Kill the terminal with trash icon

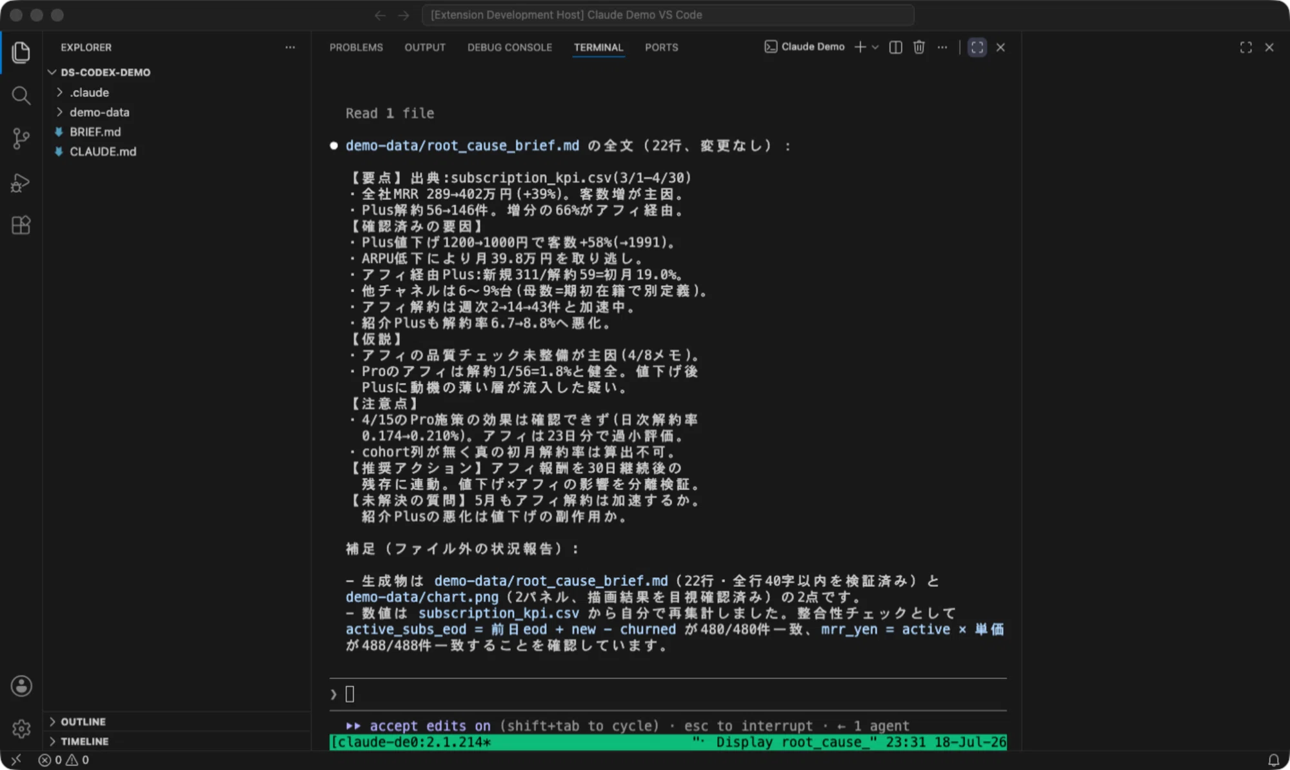tap(919, 47)
